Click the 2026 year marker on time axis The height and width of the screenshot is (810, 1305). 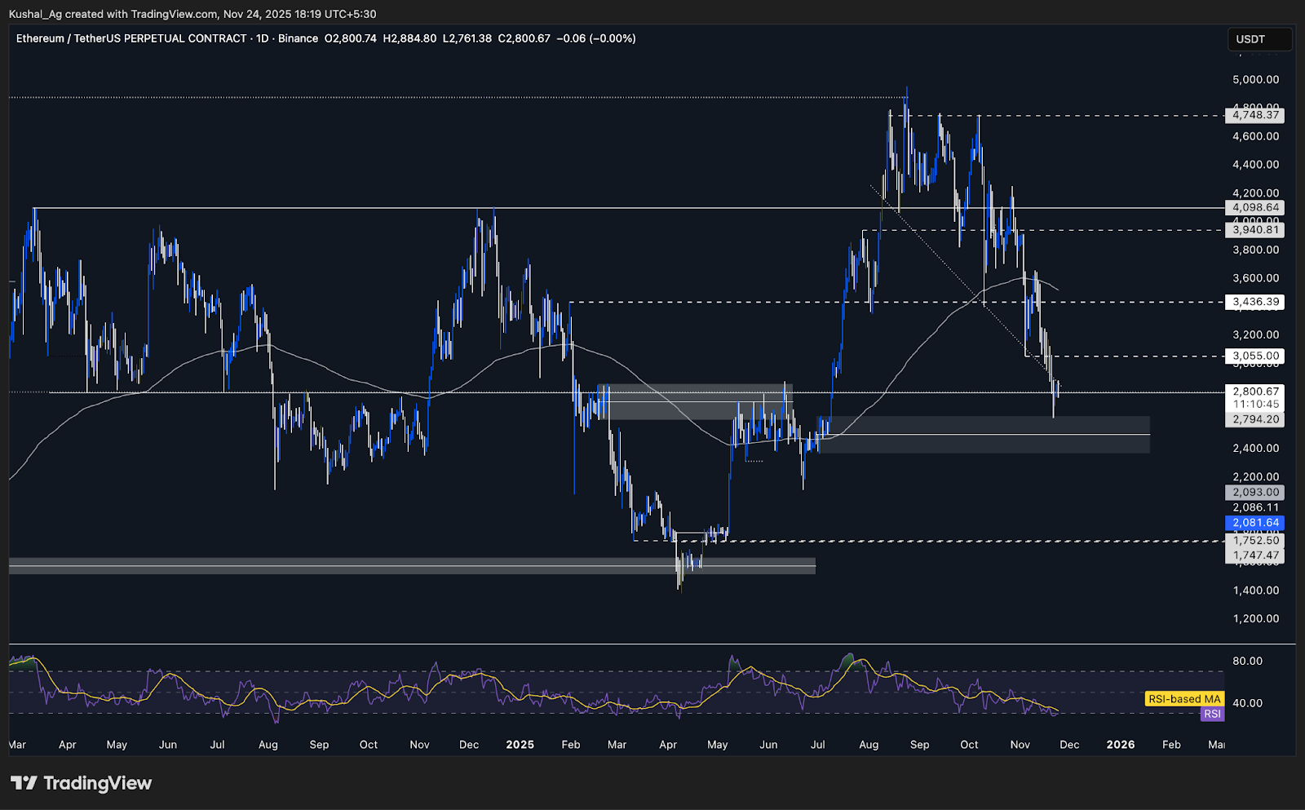click(1120, 745)
